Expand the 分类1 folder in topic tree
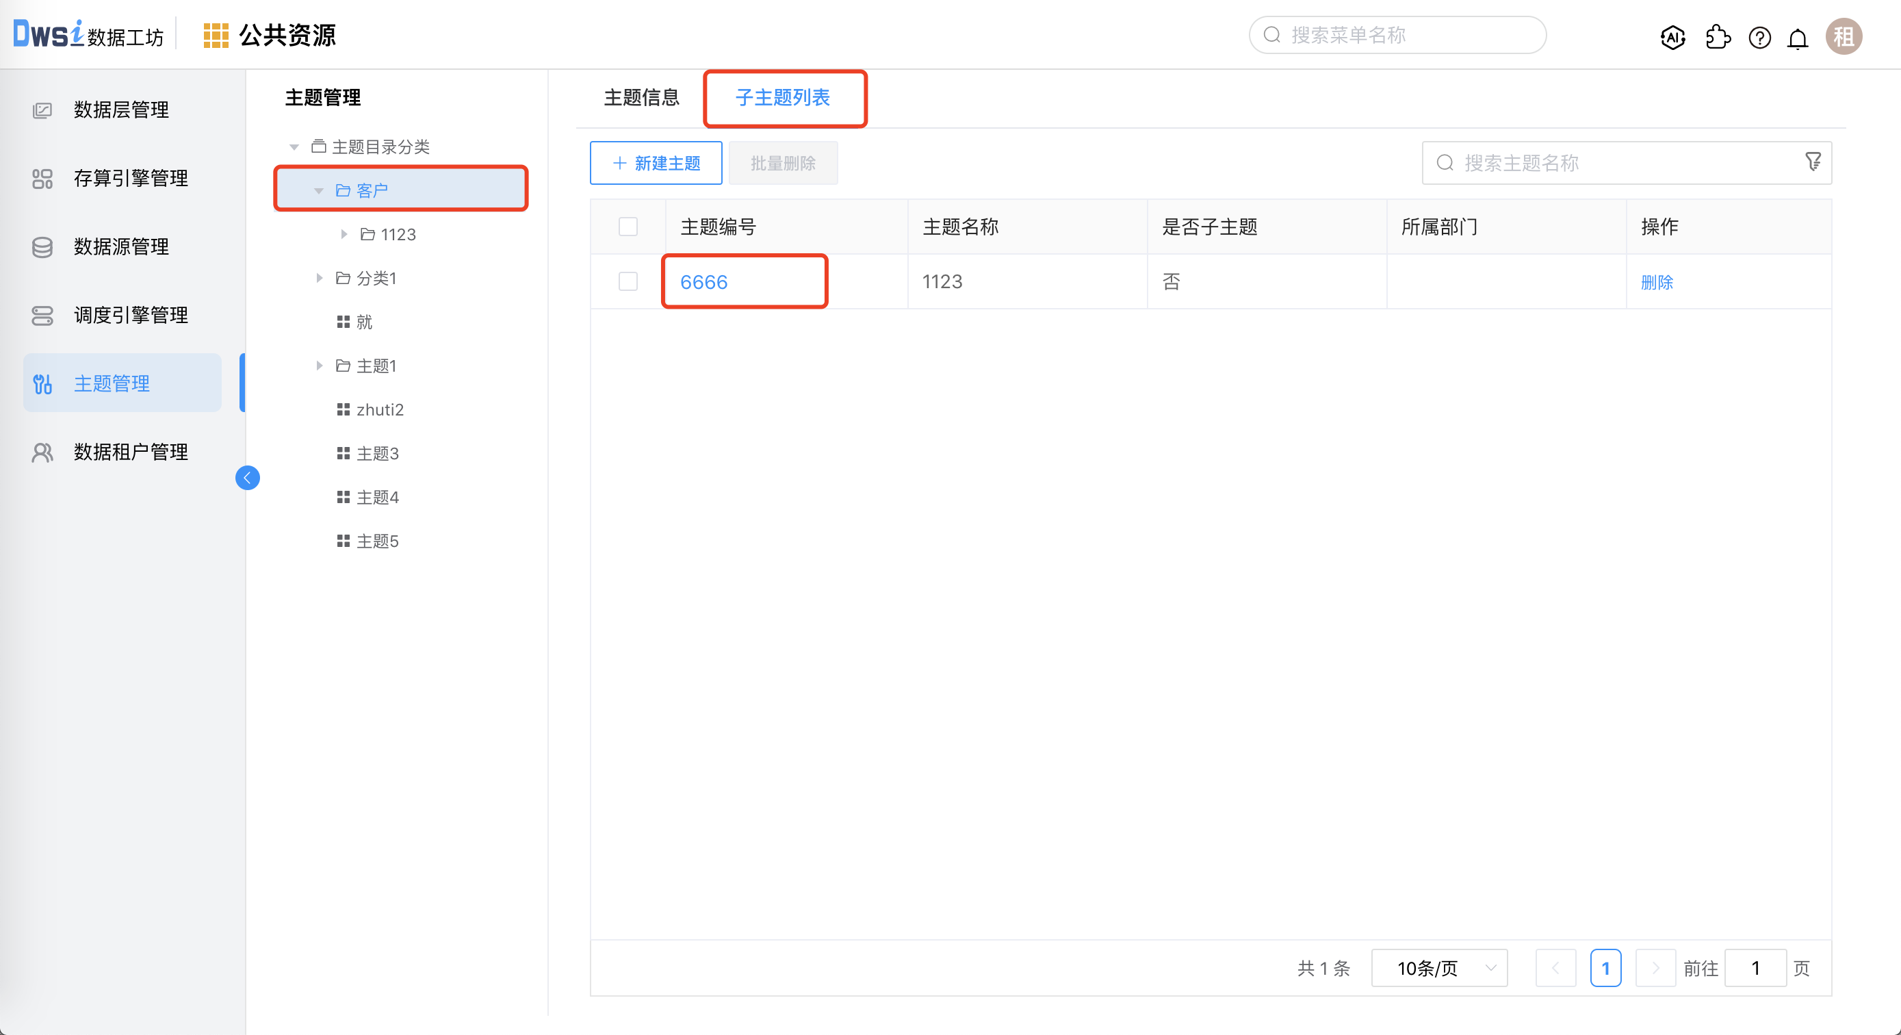 320,279
